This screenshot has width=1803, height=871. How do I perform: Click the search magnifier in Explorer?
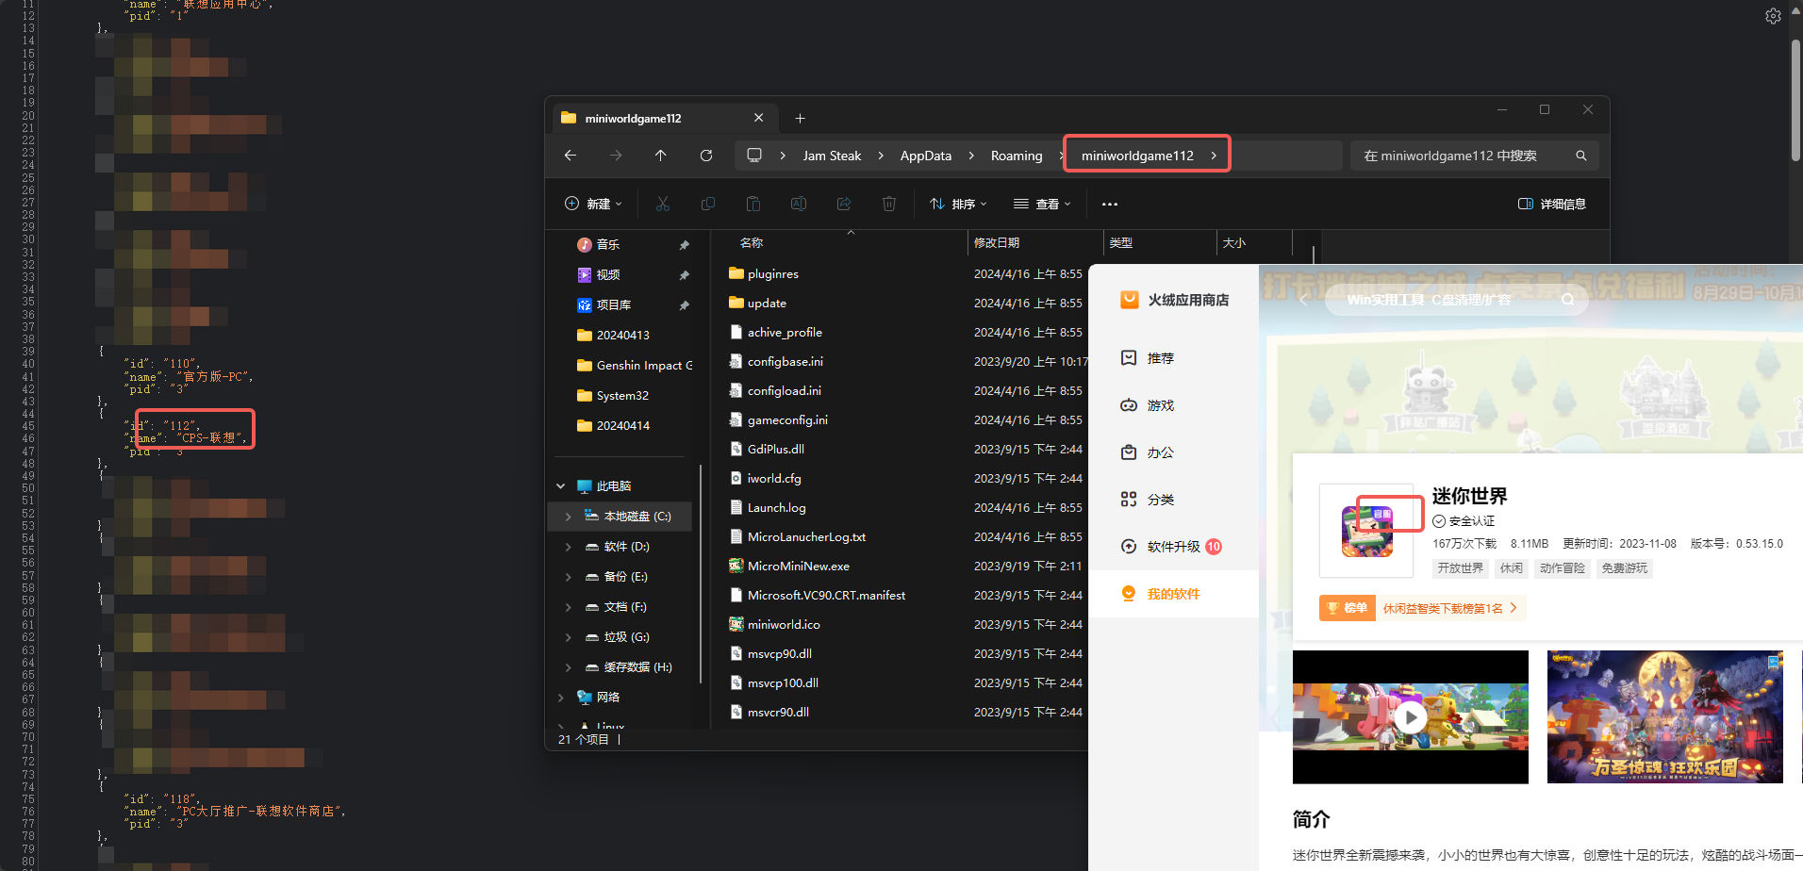coord(1581,156)
